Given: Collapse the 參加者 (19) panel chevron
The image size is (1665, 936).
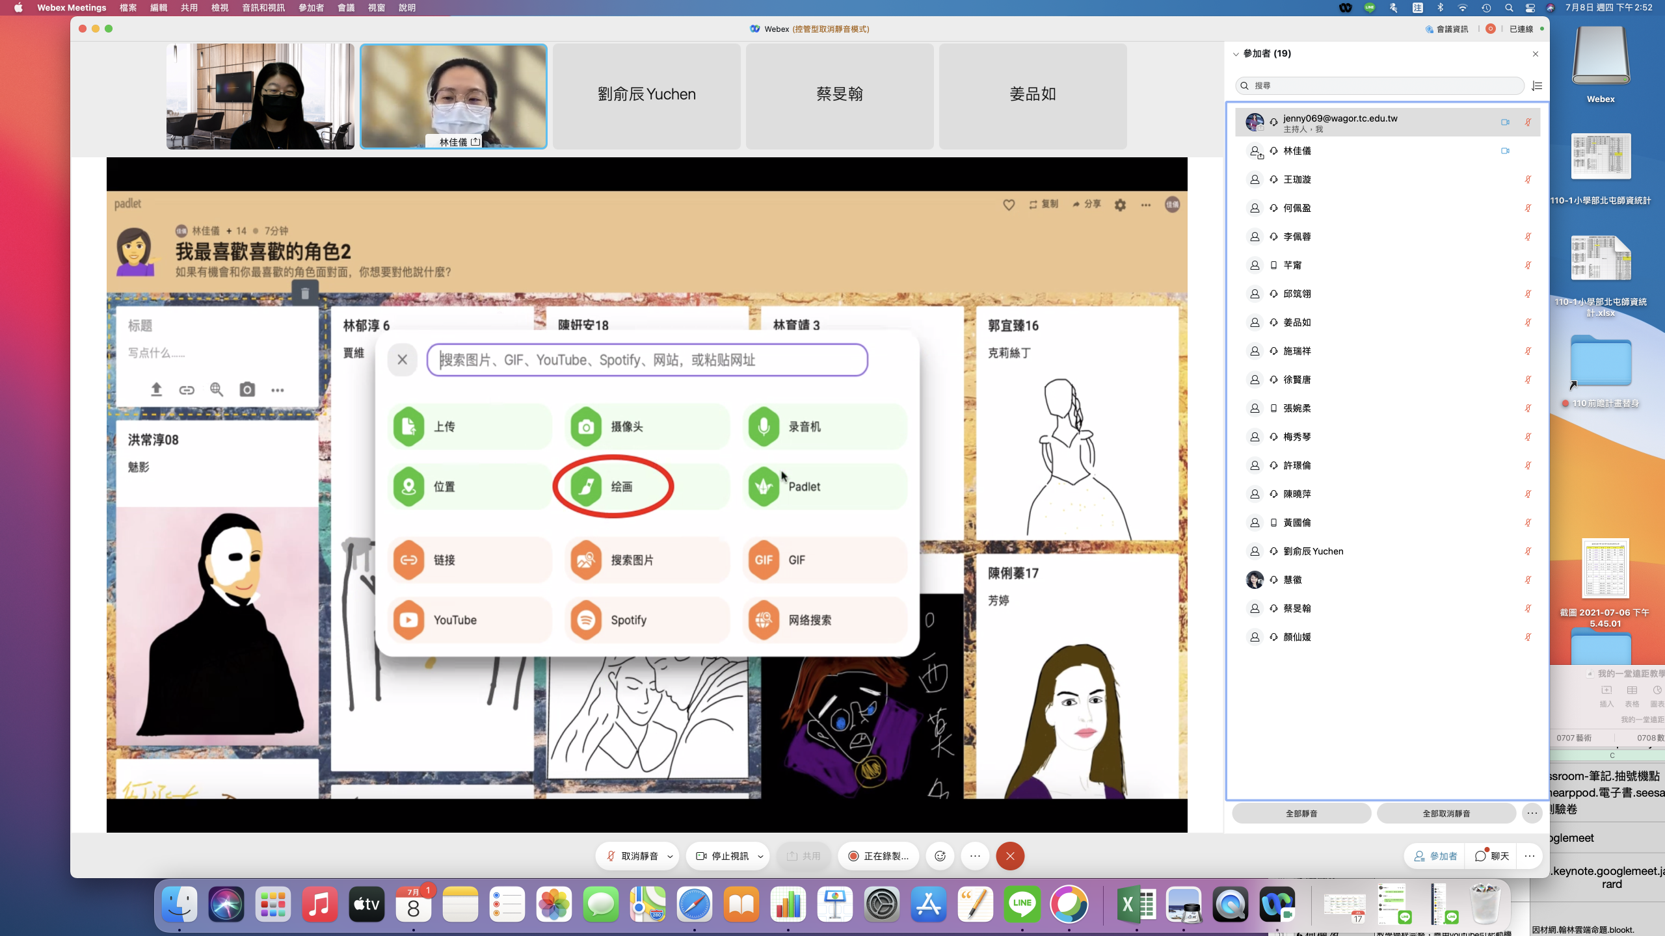Looking at the screenshot, I should click(x=1236, y=54).
